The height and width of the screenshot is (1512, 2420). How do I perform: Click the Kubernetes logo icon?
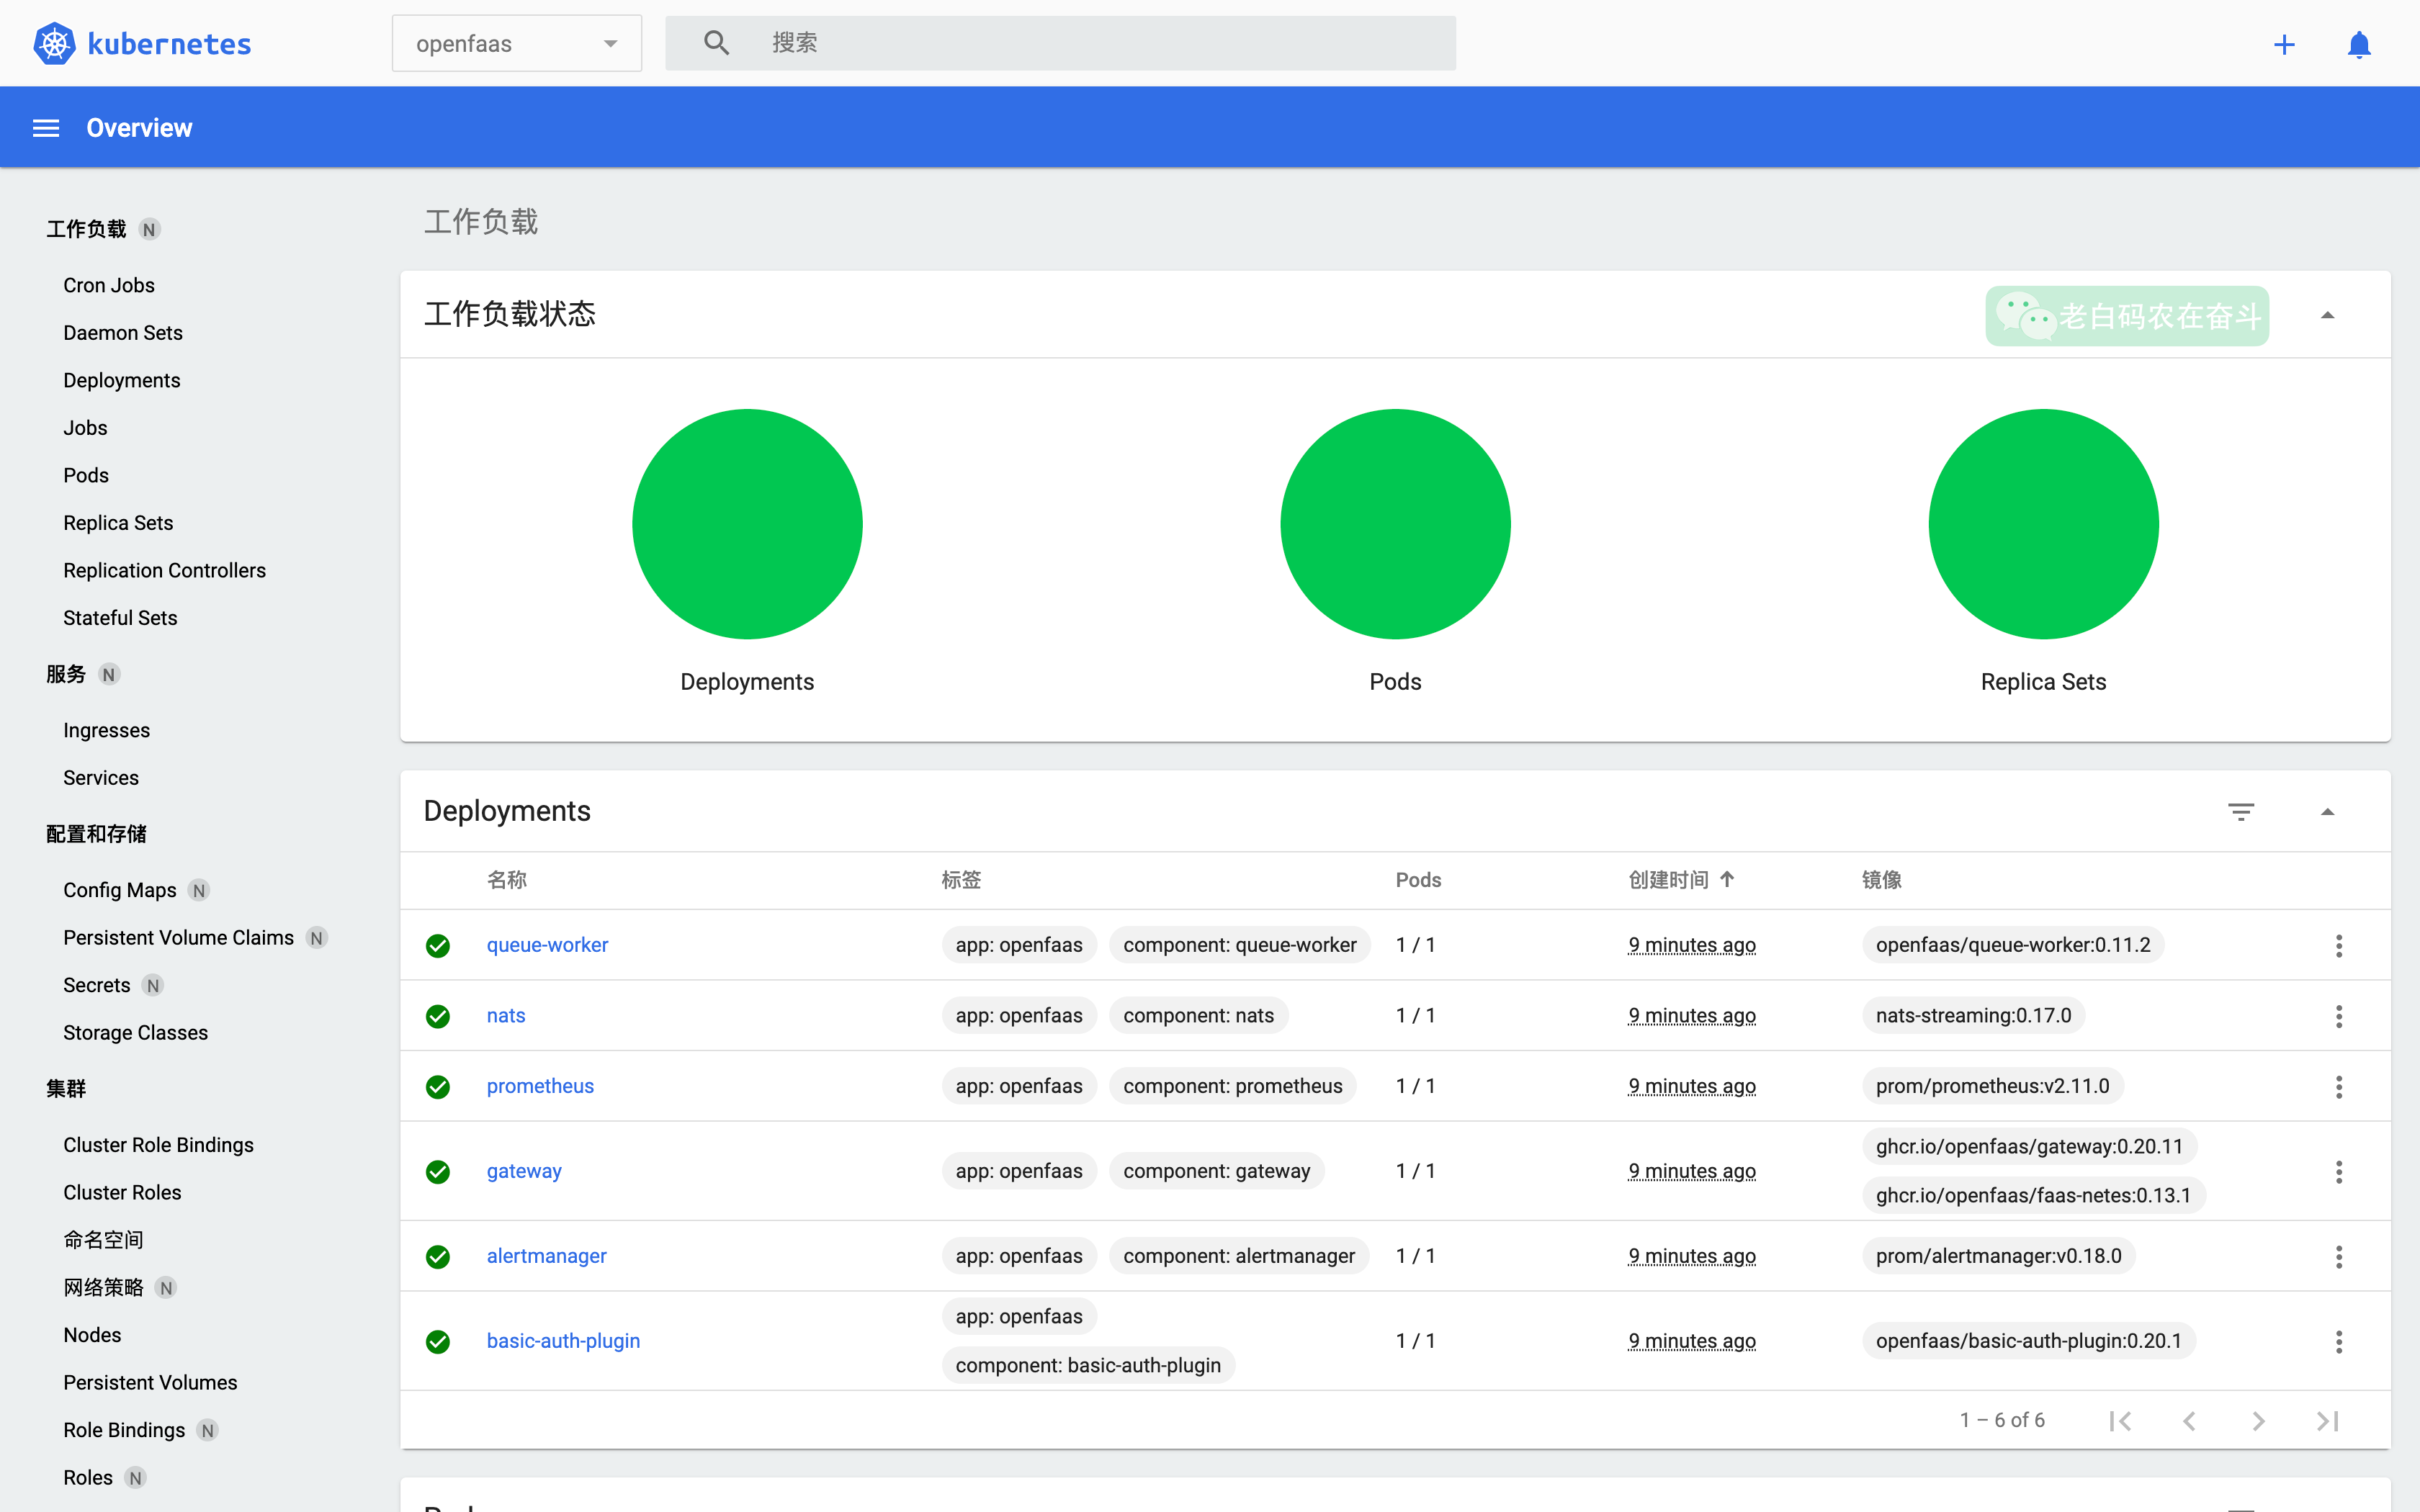[55, 43]
